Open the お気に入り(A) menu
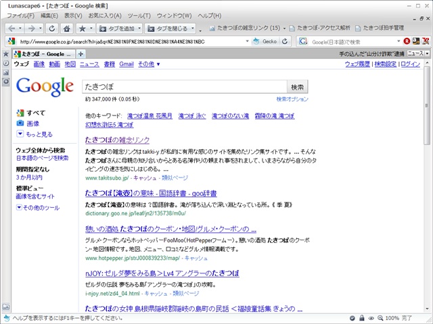The height and width of the screenshot is (324, 433). coord(105,15)
